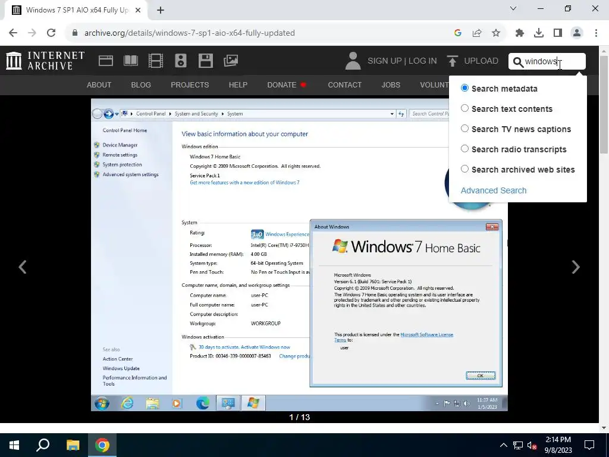This screenshot has height=457, width=609.
Task: Open the Chrome downloads icon
Action: tap(539, 33)
